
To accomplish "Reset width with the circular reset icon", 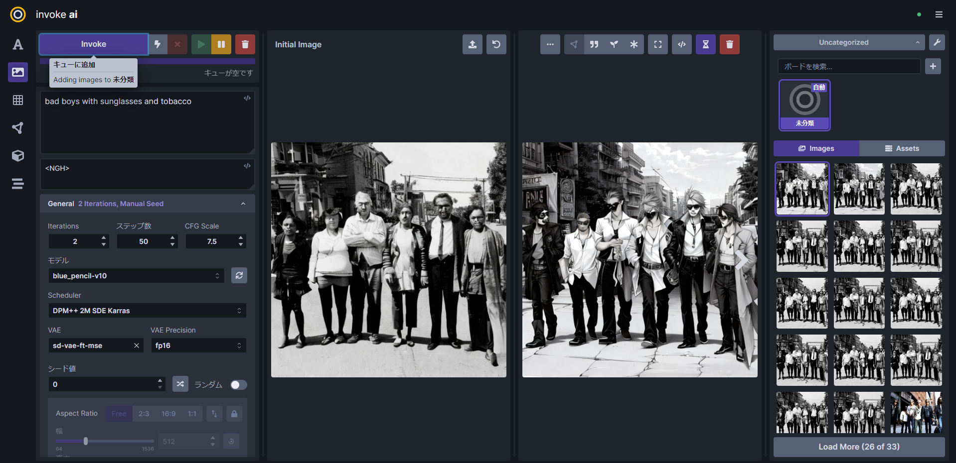I will (231, 442).
